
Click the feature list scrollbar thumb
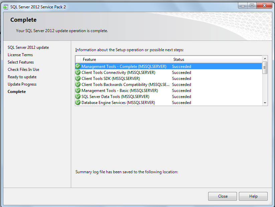click(265, 68)
